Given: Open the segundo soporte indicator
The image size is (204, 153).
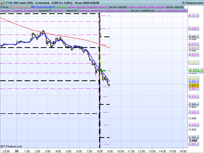Looking at the screenshot, I should click(x=97, y=7).
